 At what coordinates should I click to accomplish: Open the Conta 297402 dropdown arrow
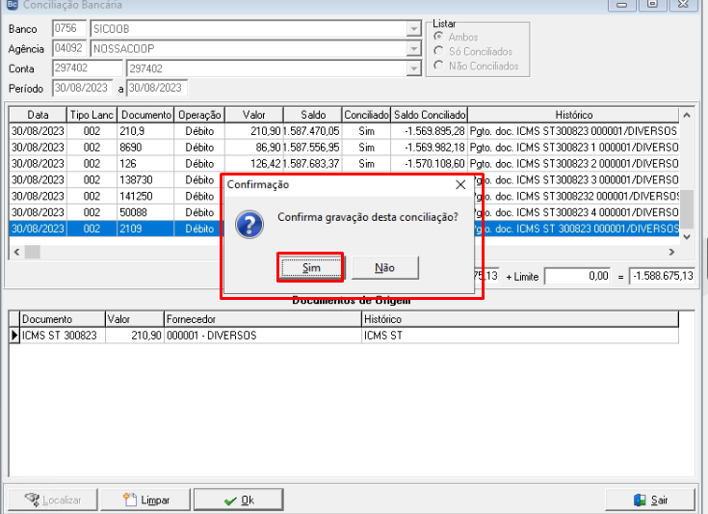point(413,68)
